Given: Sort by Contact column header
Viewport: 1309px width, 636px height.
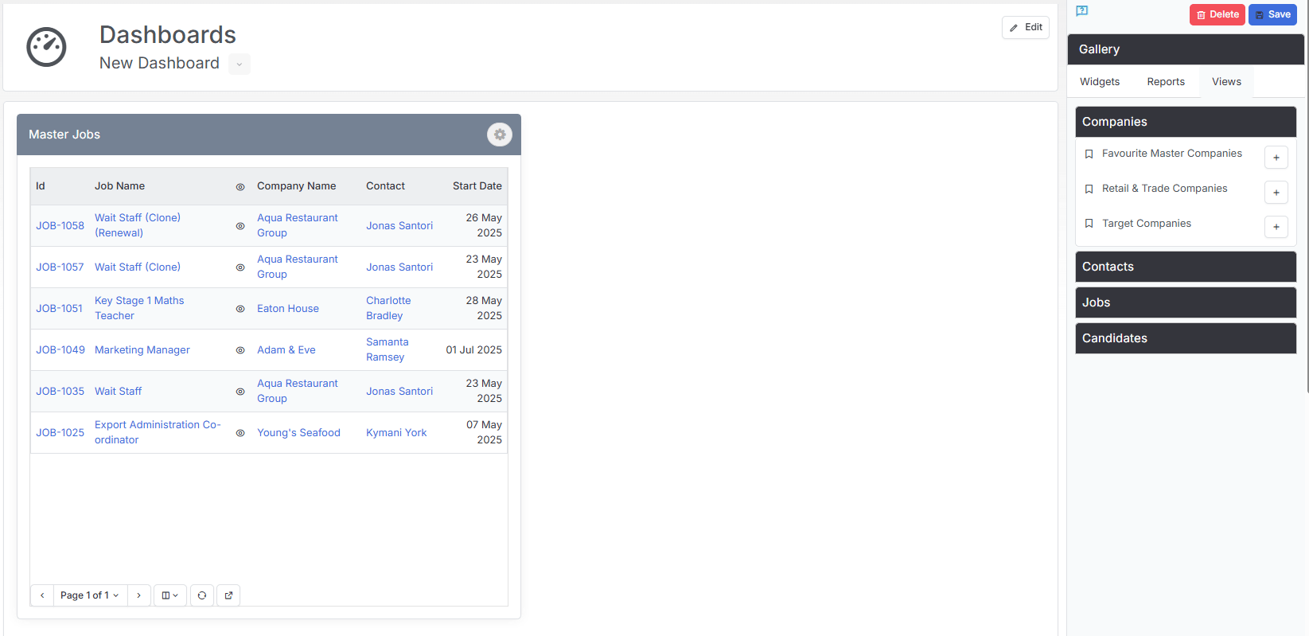Looking at the screenshot, I should coord(385,186).
